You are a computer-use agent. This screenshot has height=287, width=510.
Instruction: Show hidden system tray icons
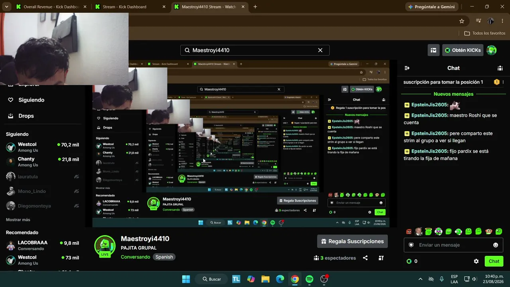click(420, 279)
